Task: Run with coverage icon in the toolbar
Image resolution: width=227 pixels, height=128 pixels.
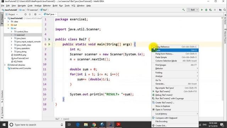Action: (x=210, y=10)
